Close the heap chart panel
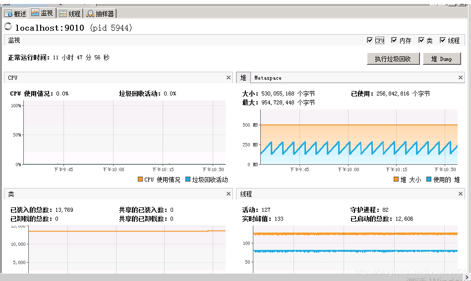Screen dimensions: 471x281 pos(460,77)
